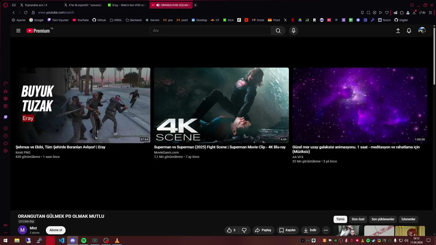Open the Superman vs Superman Fight Scene title
This screenshot has height=245, width=436.
tap(220, 147)
